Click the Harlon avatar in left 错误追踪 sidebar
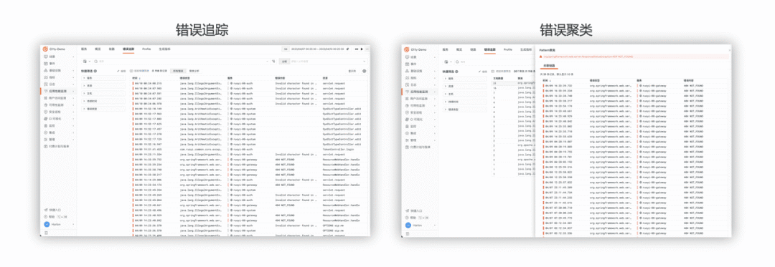775x267 pixels. (47, 224)
